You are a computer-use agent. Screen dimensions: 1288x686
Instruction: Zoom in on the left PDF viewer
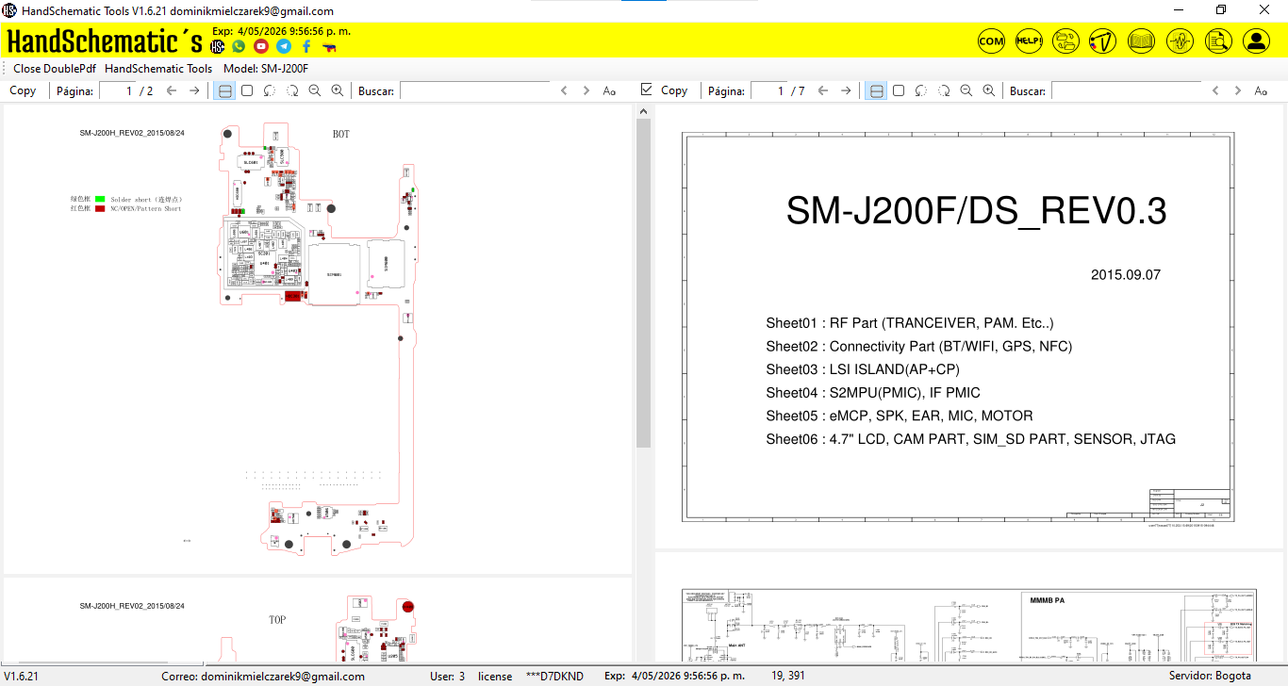point(338,90)
